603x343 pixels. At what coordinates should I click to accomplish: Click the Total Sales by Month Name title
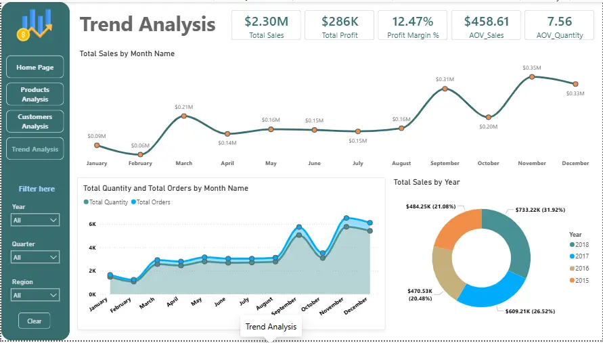pos(127,54)
